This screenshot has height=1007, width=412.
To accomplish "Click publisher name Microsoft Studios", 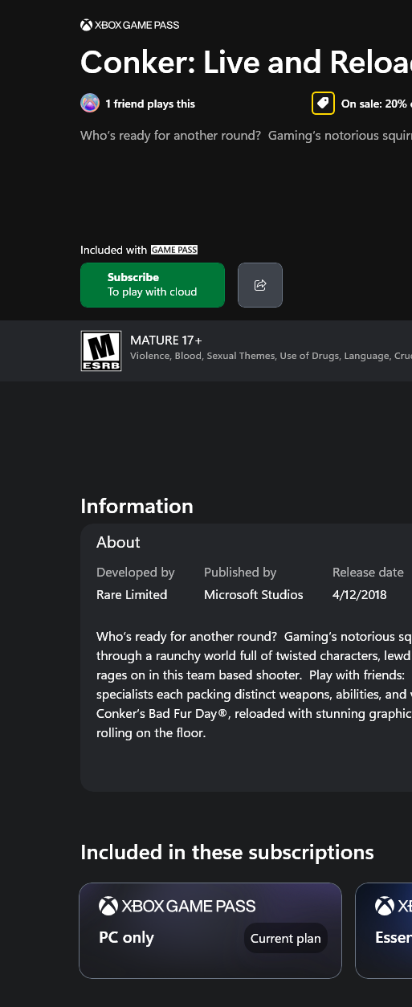I will tap(254, 595).
